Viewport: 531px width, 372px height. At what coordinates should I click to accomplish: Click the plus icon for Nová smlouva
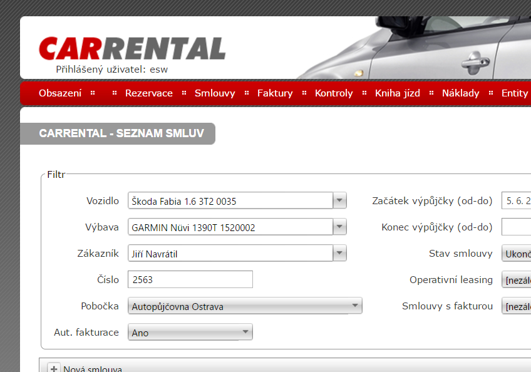[53, 368]
